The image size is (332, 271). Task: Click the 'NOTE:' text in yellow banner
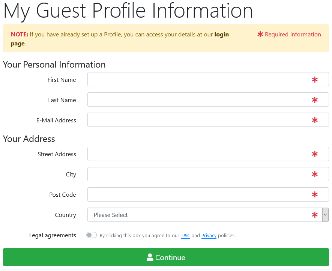tap(20, 34)
